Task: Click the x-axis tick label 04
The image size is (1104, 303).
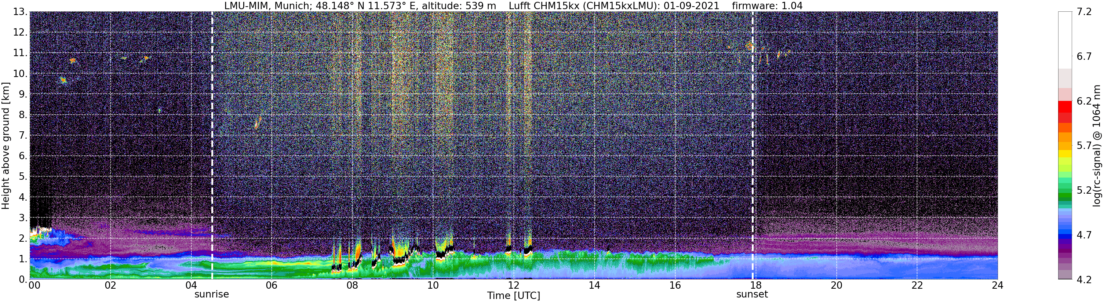Action: [191, 285]
